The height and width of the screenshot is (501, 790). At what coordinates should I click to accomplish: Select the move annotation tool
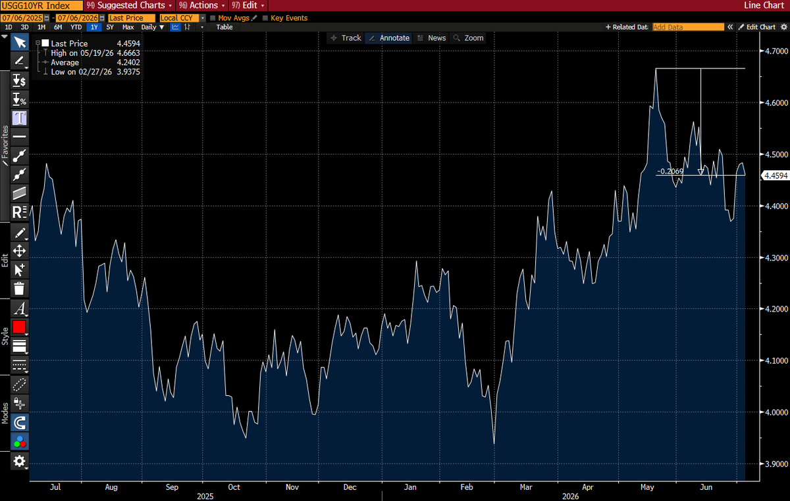point(20,251)
